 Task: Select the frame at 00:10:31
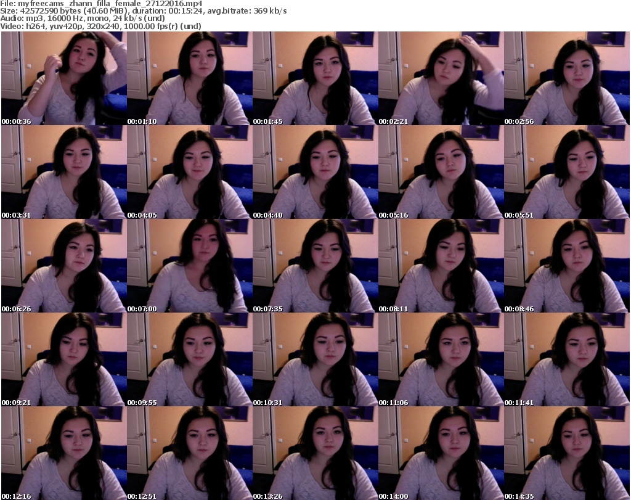pyautogui.click(x=315, y=359)
